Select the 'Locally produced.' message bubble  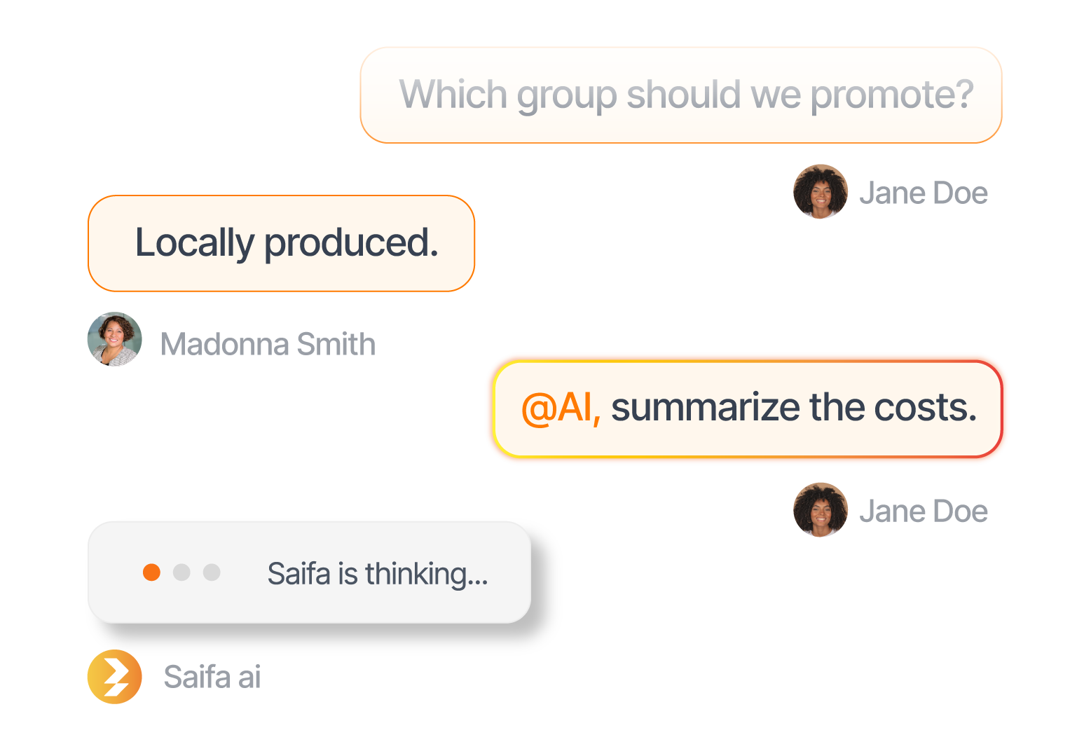click(281, 243)
